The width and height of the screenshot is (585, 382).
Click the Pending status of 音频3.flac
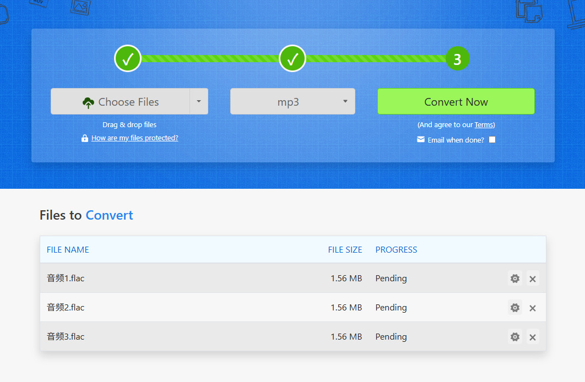coord(391,336)
